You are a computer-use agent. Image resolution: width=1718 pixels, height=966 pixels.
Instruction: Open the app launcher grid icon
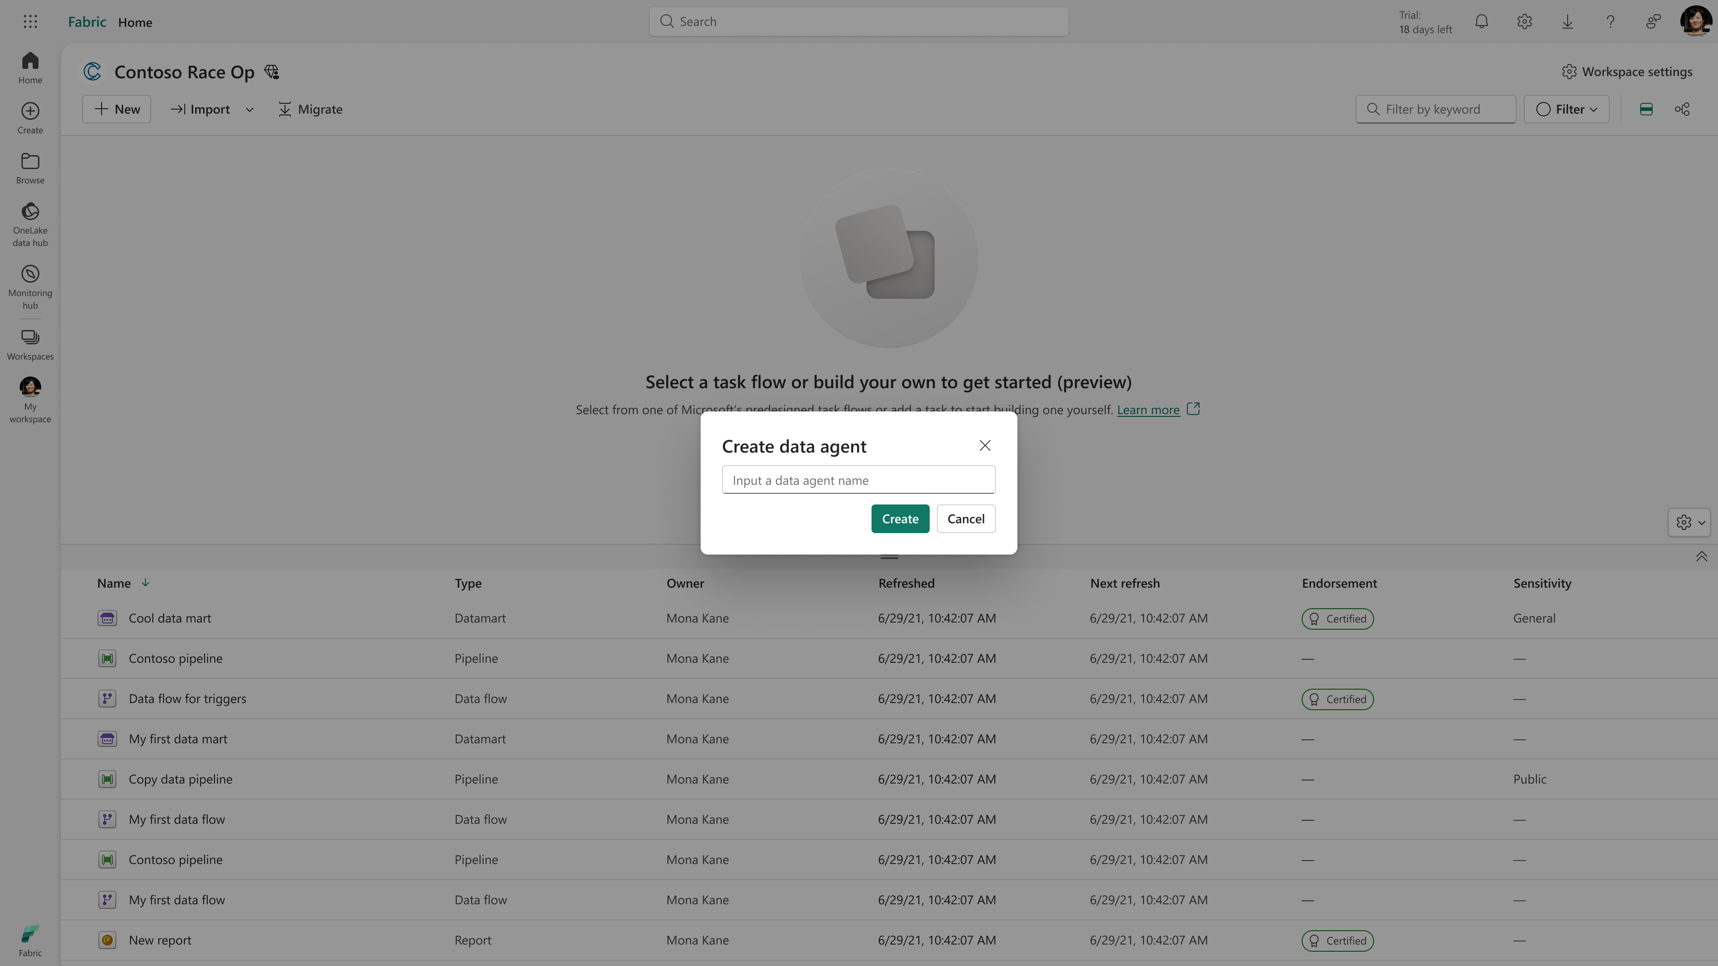30,21
